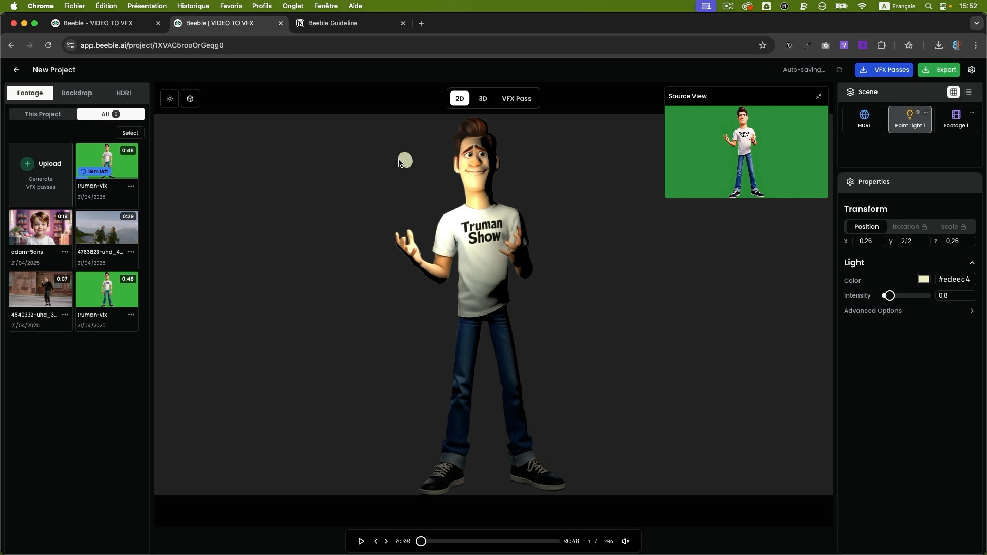The width and height of the screenshot is (987, 555).
Task: Click the Export button
Action: [x=939, y=70]
